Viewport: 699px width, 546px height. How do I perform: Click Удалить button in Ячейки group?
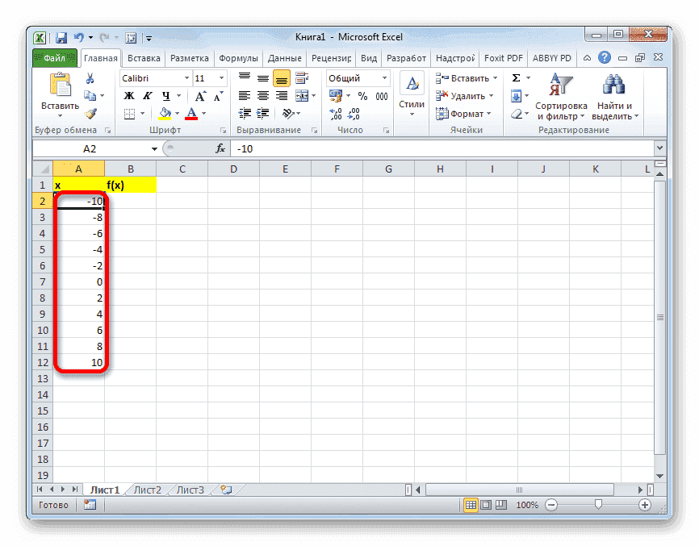(x=464, y=96)
